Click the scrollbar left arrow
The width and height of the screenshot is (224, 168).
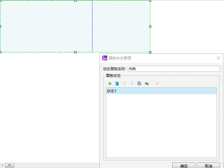click(x=2, y=165)
